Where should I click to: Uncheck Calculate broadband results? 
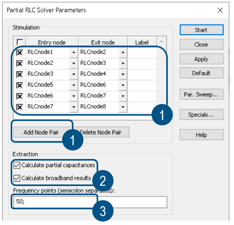(x=17, y=178)
